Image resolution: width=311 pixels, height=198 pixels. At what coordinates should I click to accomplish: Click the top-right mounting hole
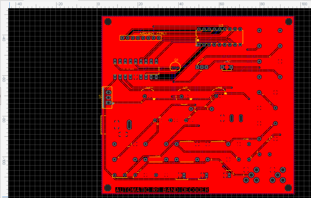pos(289,21)
